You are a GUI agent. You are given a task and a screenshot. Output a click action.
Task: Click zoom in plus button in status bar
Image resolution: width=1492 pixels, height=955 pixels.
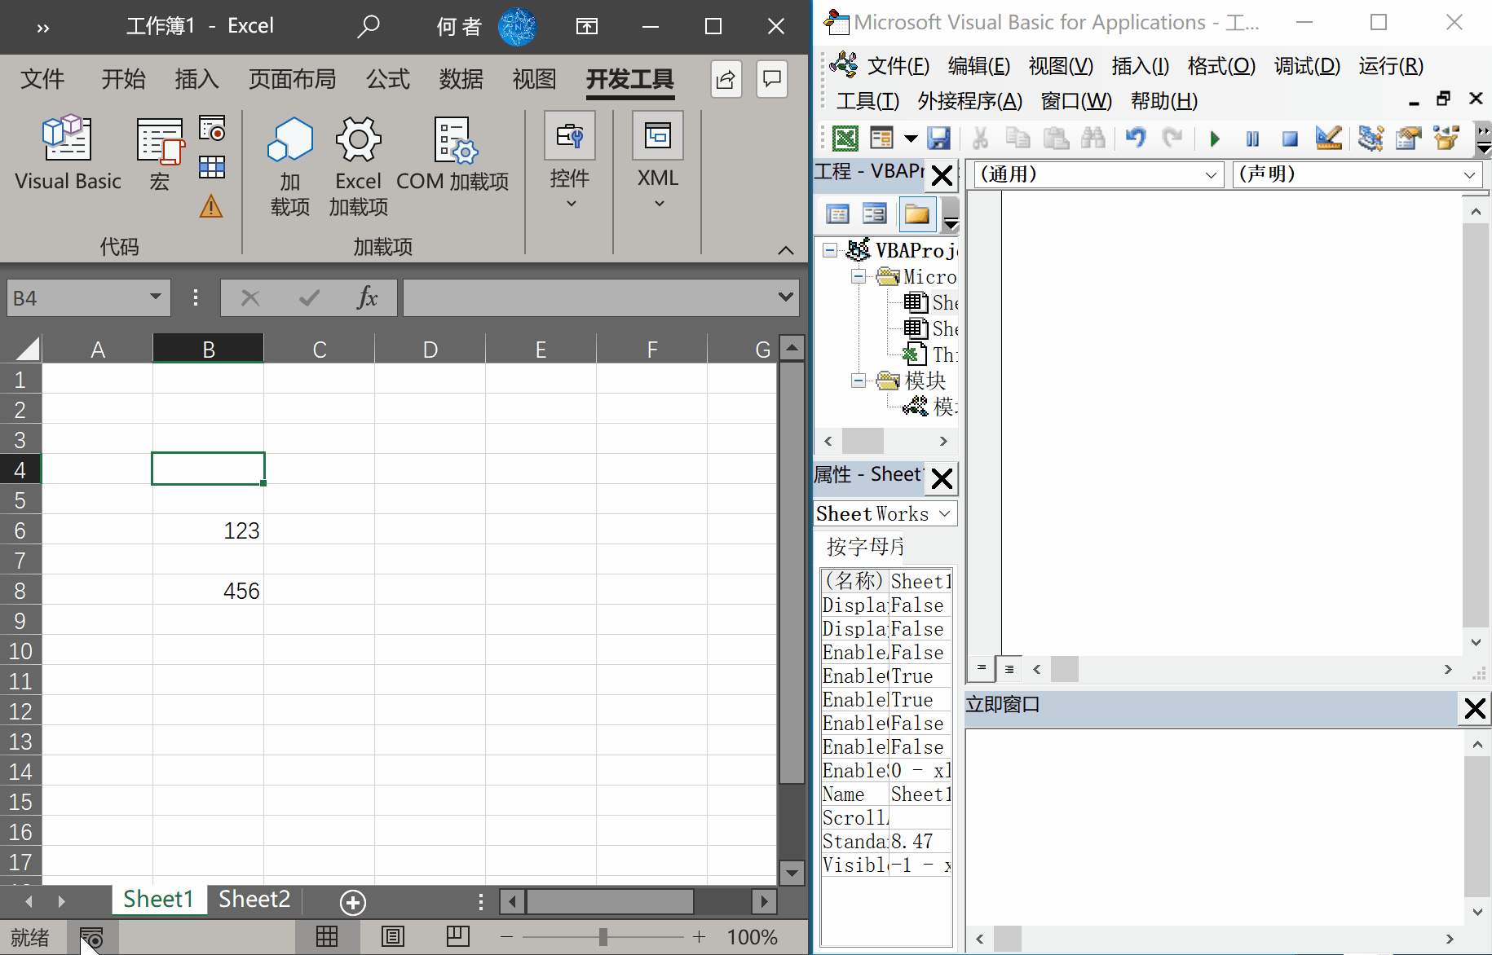coord(699,937)
